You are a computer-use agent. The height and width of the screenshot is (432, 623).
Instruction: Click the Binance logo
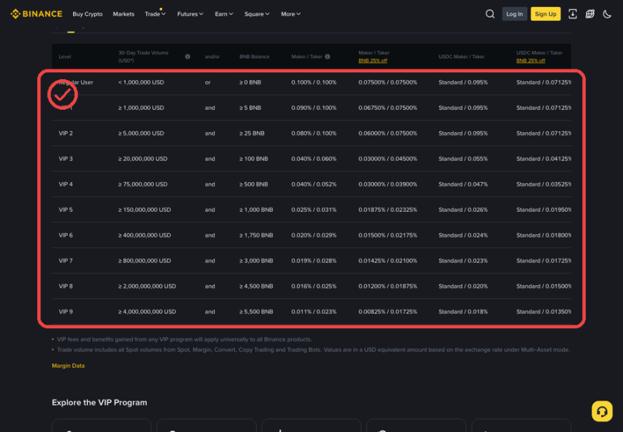coord(36,14)
